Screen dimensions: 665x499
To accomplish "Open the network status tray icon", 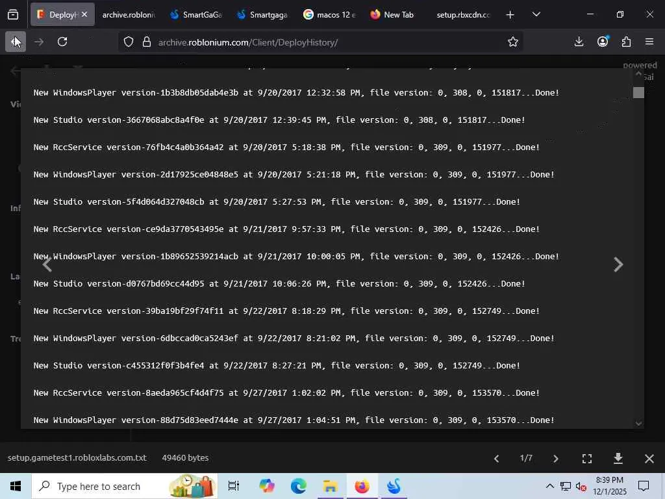I will (566, 486).
